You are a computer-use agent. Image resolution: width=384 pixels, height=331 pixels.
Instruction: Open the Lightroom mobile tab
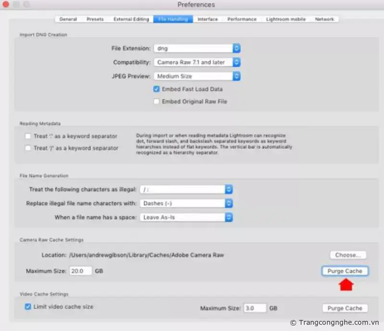(x=285, y=19)
